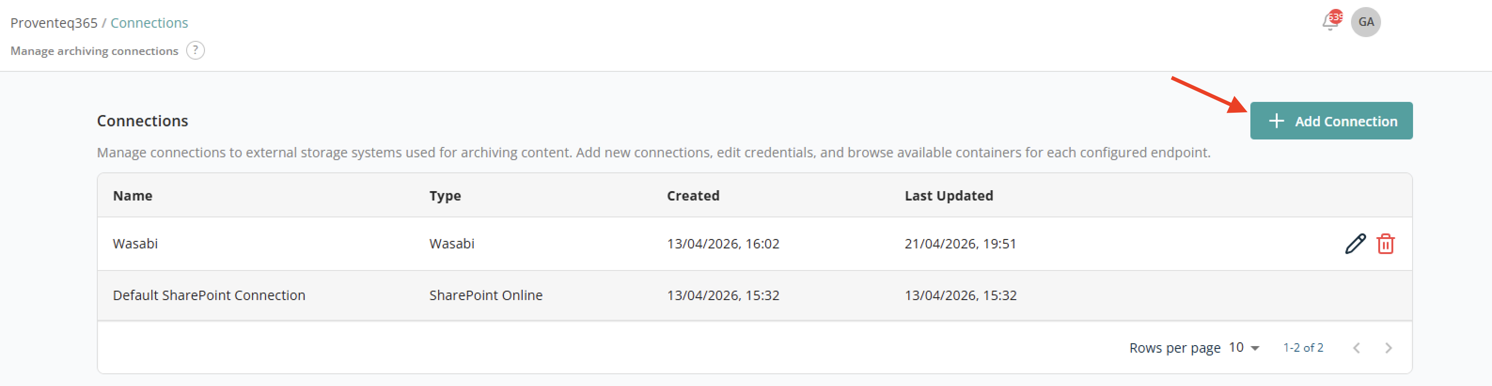Screen dimensions: 1492x386
Task: Go to the previous page arrow
Action: point(1357,348)
